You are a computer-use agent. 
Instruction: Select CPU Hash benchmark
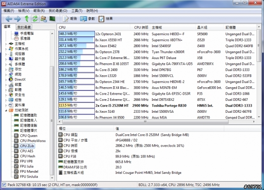28,156
